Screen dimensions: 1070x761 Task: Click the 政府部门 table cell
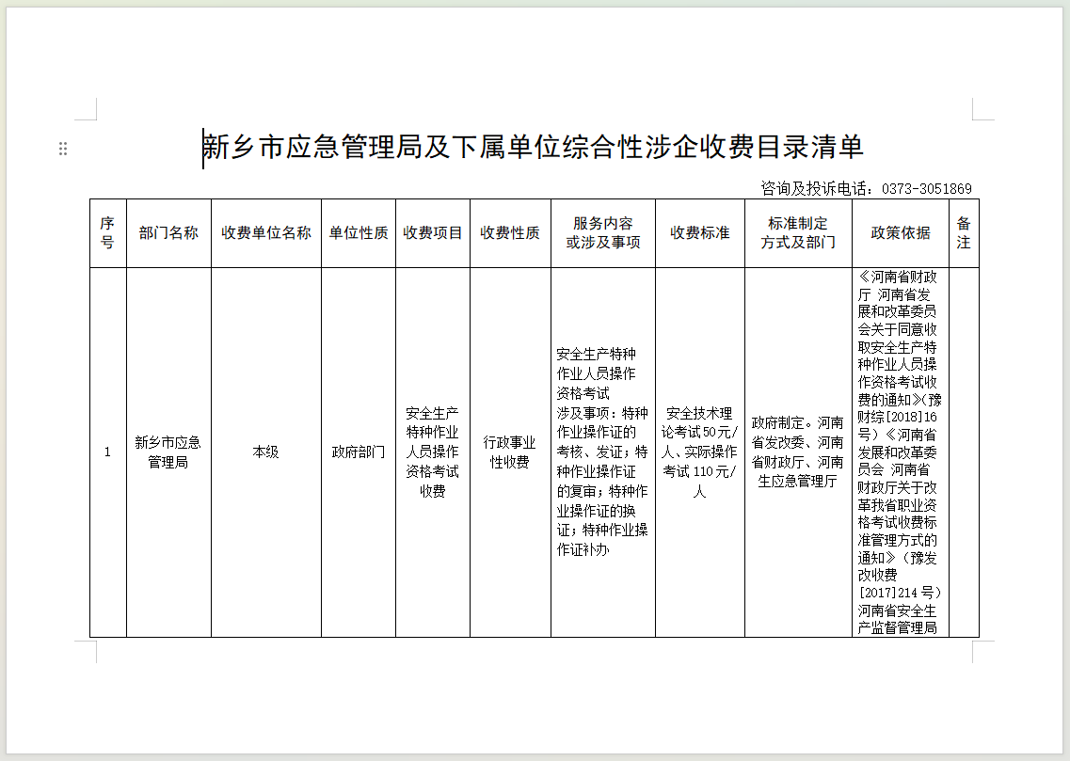click(x=358, y=452)
